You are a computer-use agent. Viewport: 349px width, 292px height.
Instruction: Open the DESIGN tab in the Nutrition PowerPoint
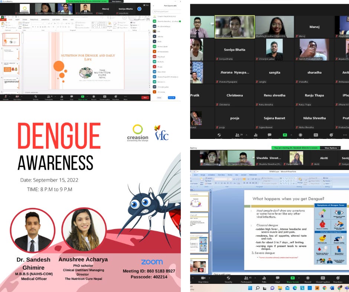pyautogui.click(x=25, y=20)
